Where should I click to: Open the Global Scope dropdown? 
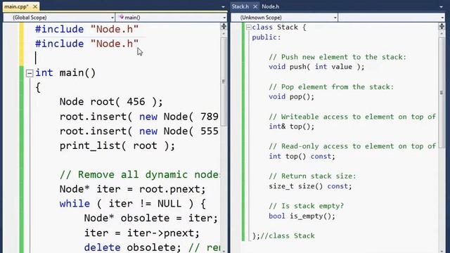coord(59,18)
